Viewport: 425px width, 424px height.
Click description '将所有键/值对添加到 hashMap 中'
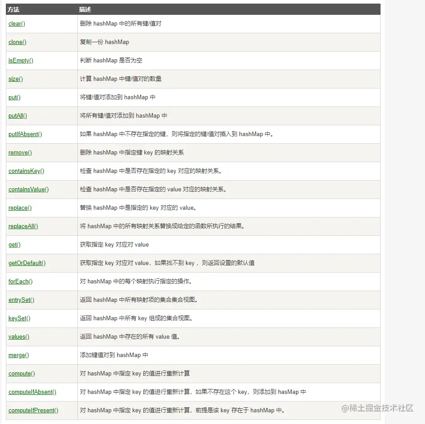point(124,116)
